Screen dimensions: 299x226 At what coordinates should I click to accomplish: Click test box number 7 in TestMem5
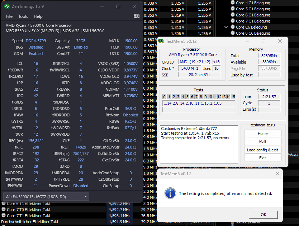pyautogui.click(x=196, y=97)
